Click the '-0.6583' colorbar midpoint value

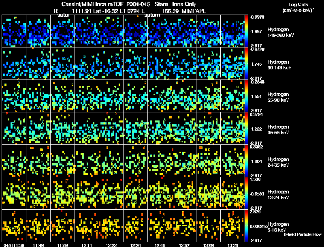pos(257,194)
